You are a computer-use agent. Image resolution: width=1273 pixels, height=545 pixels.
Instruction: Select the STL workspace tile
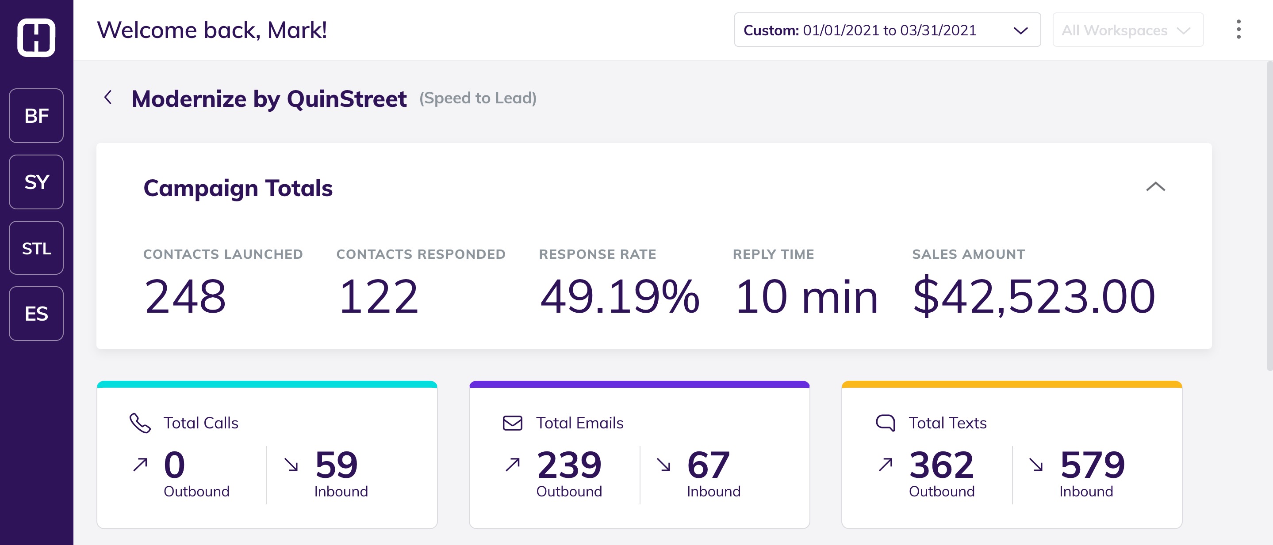pos(36,248)
